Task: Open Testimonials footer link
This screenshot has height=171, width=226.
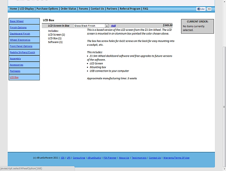Action: point(139,158)
